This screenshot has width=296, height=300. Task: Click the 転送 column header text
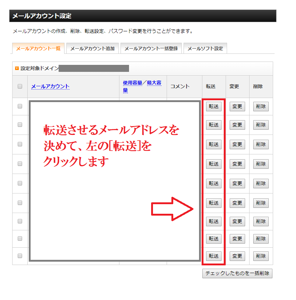click(x=210, y=87)
